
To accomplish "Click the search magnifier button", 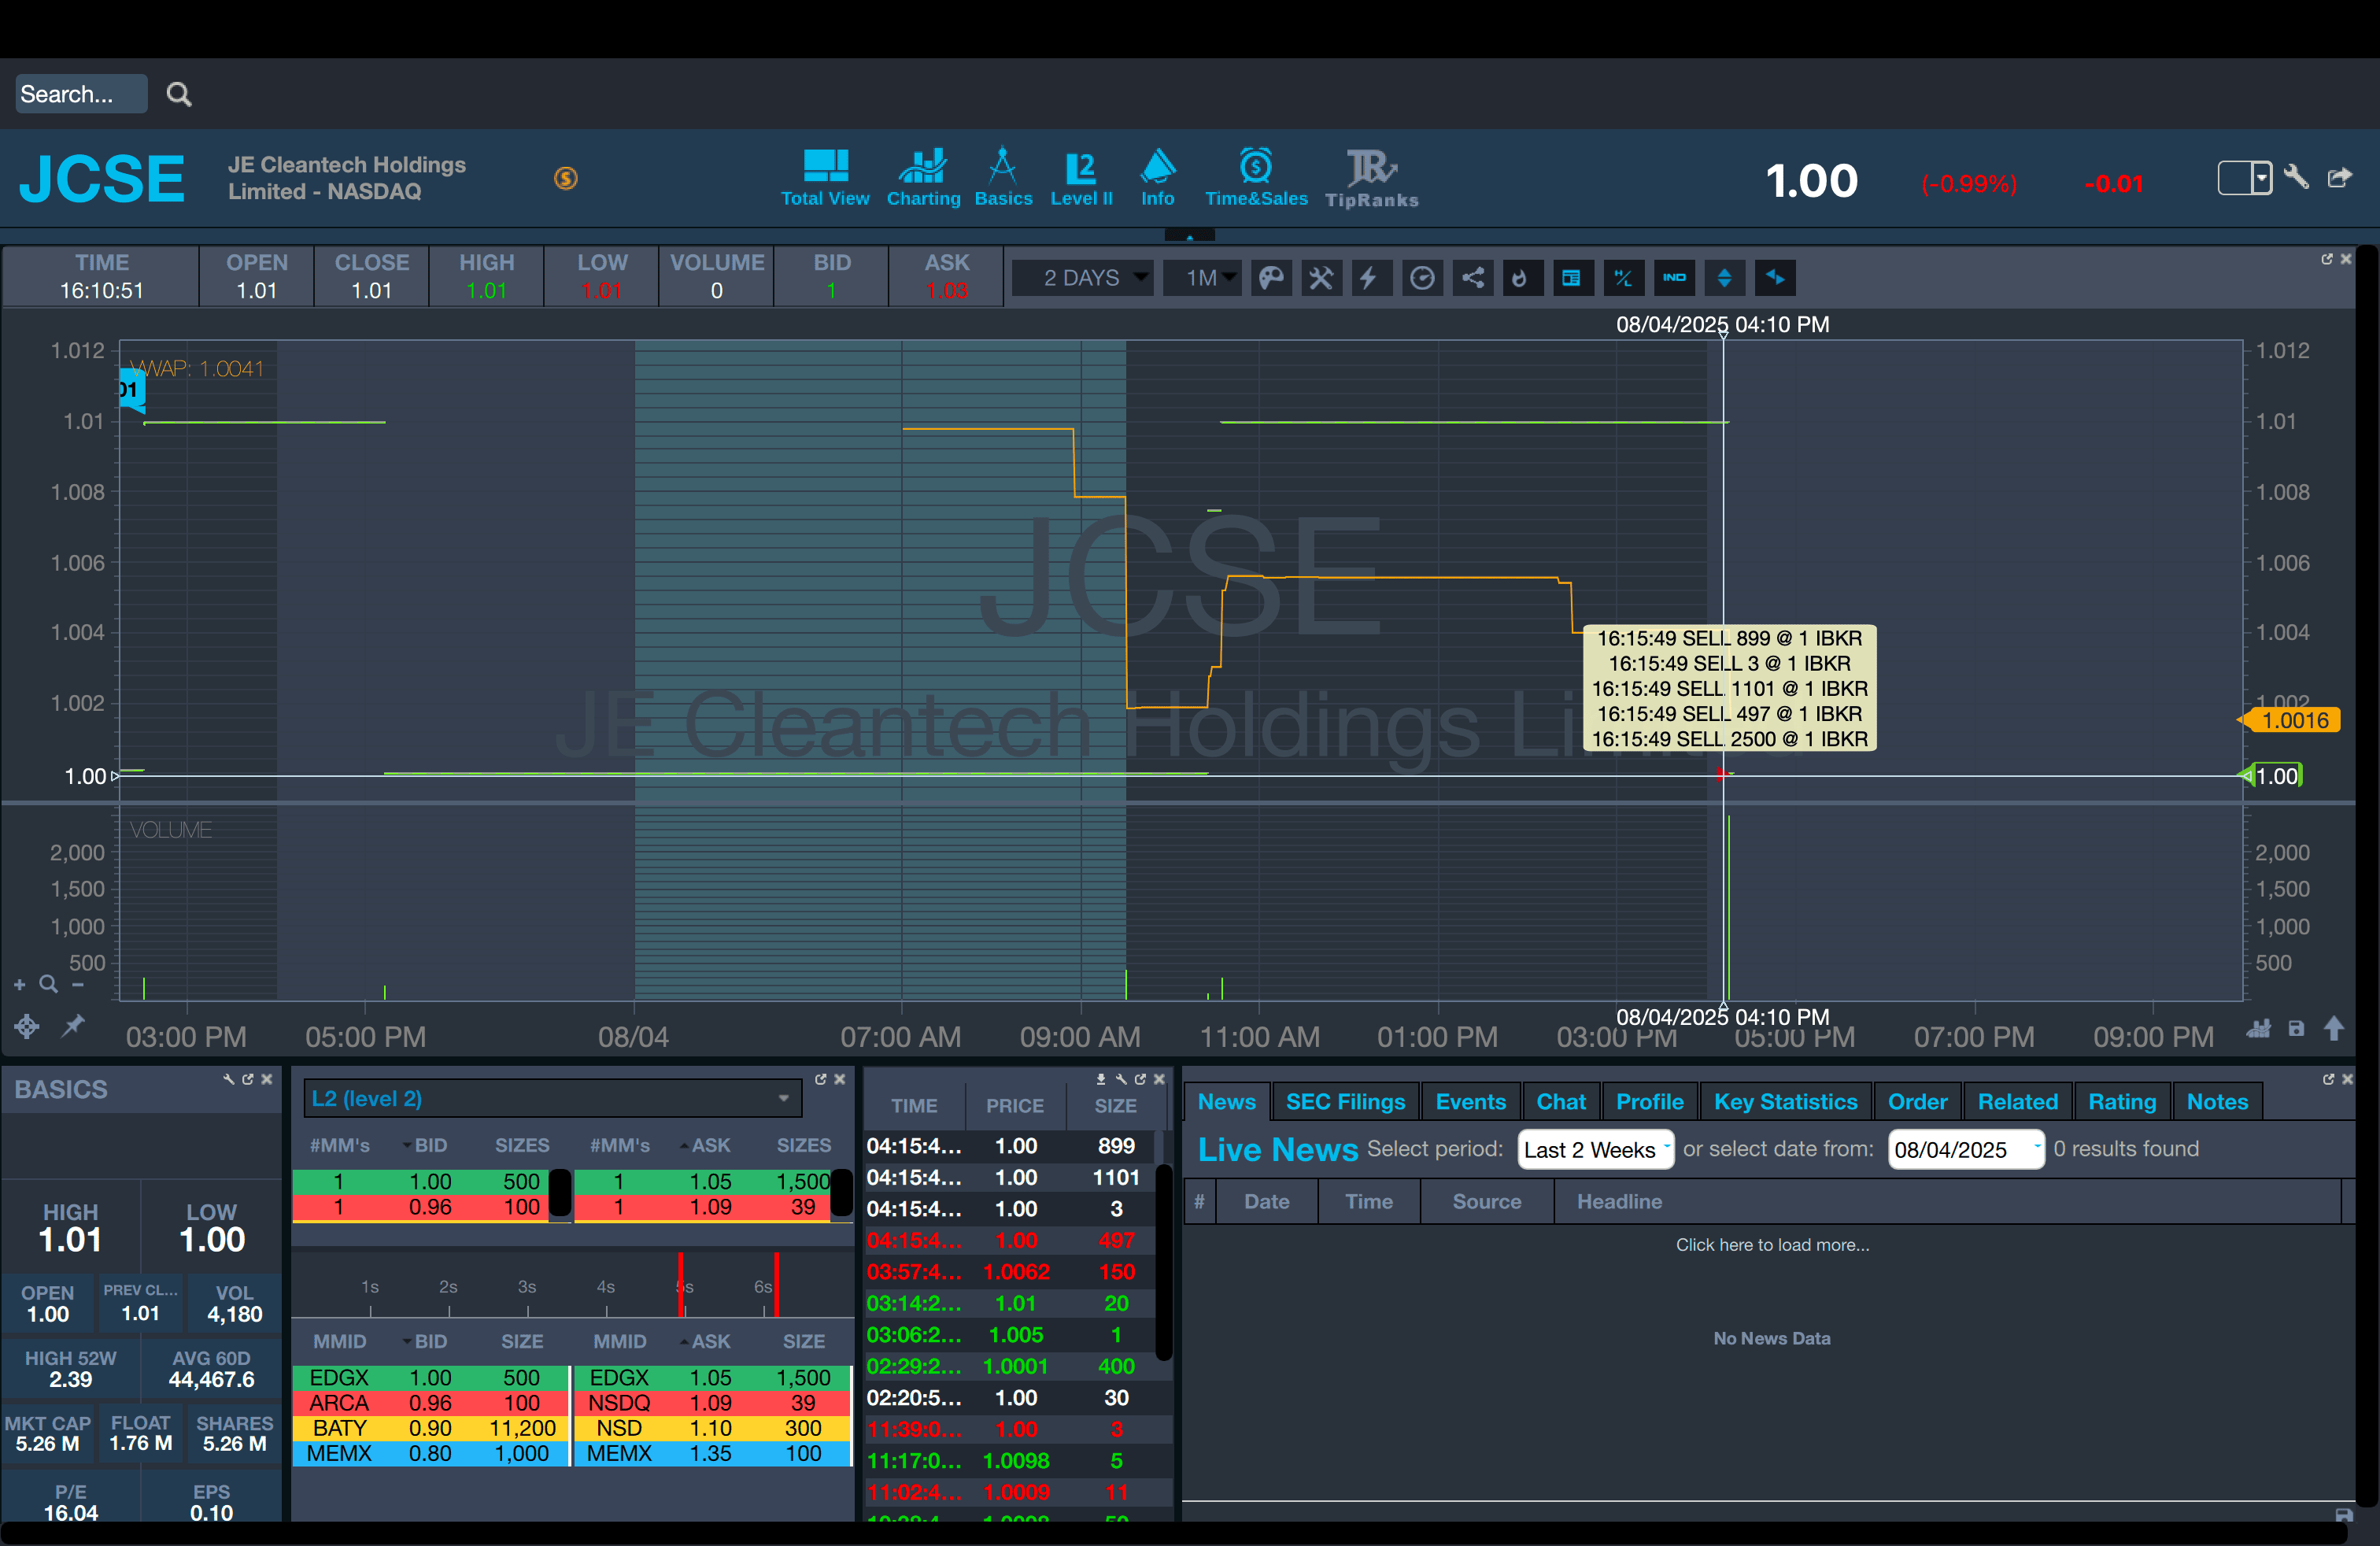I will [x=179, y=94].
